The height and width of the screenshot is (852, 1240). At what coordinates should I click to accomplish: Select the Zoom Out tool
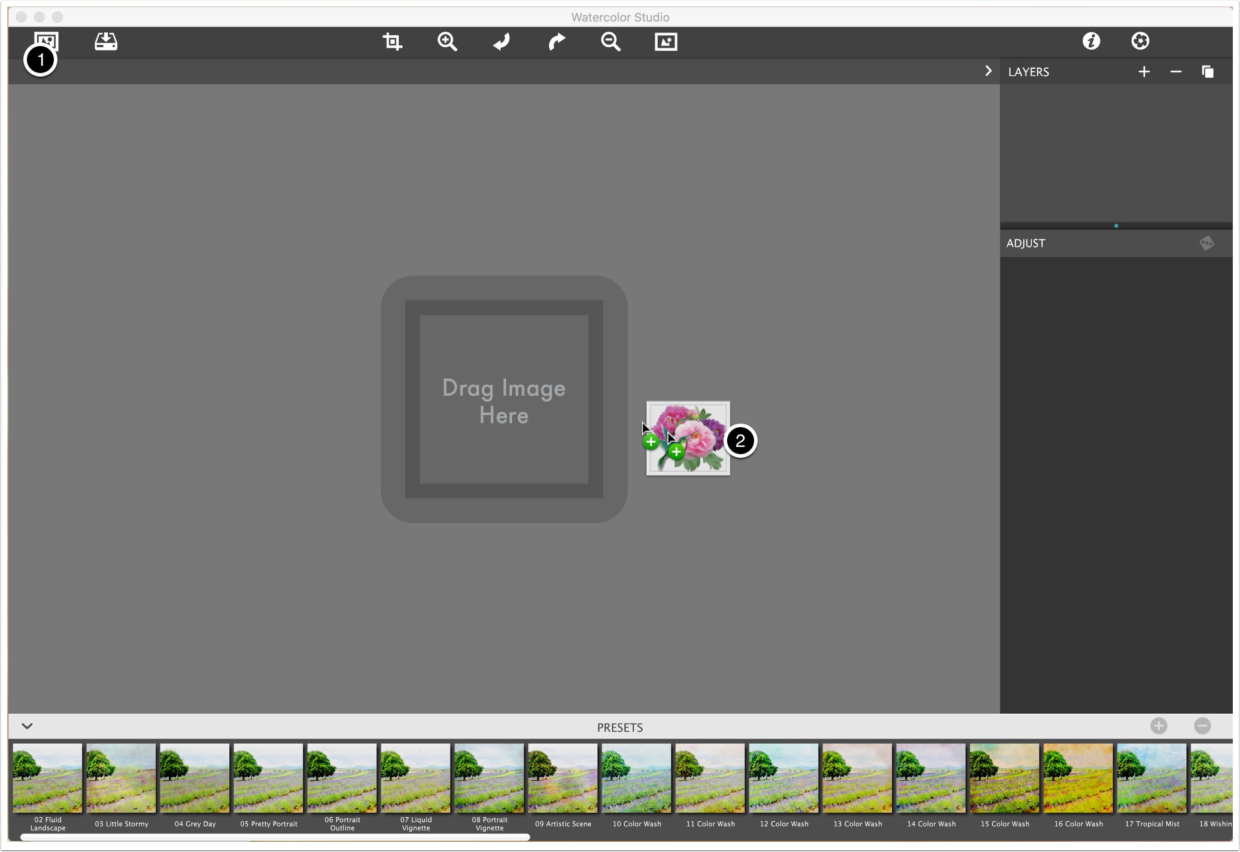tap(612, 41)
